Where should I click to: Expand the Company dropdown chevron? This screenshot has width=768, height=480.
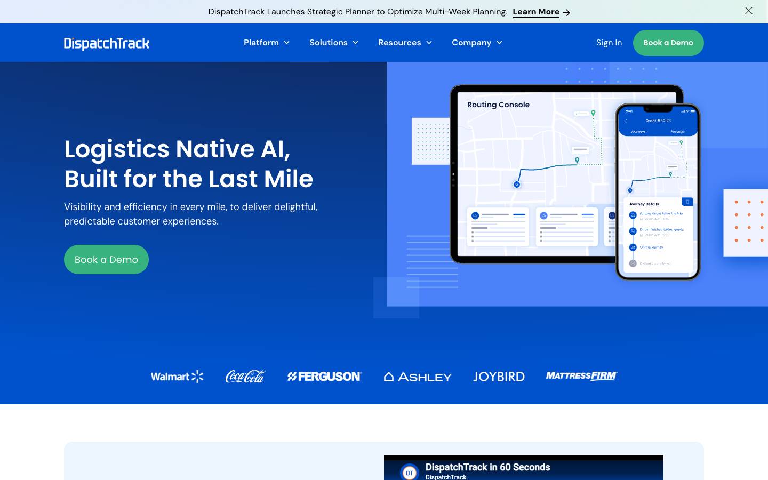pyautogui.click(x=499, y=43)
